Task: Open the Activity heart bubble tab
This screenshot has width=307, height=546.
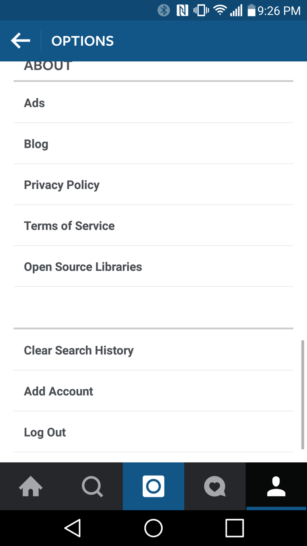Action: 215,486
